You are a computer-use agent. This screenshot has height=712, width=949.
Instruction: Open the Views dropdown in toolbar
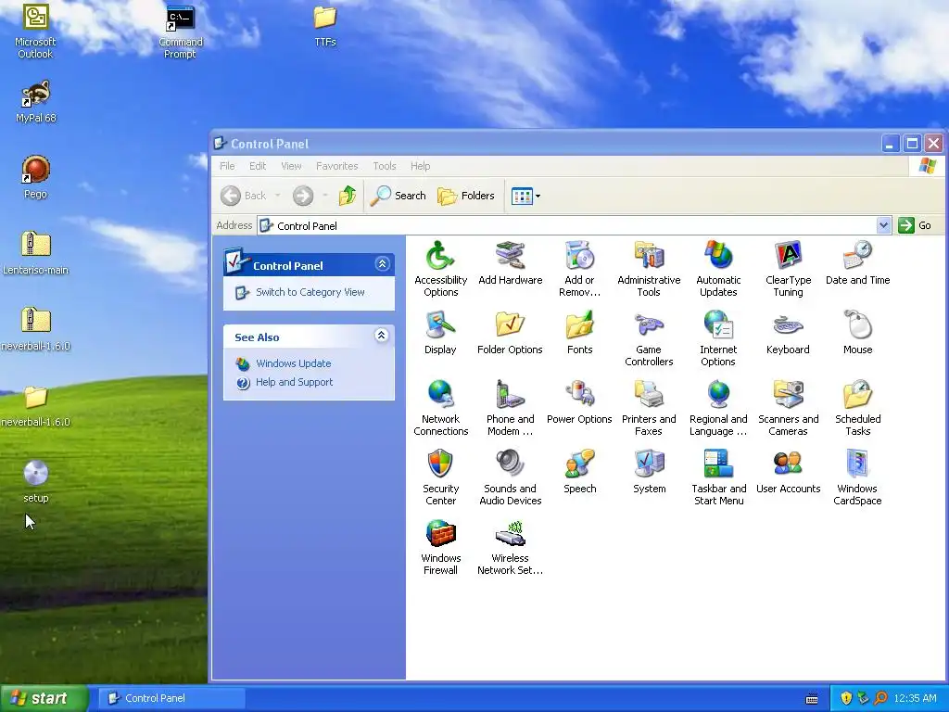(525, 196)
